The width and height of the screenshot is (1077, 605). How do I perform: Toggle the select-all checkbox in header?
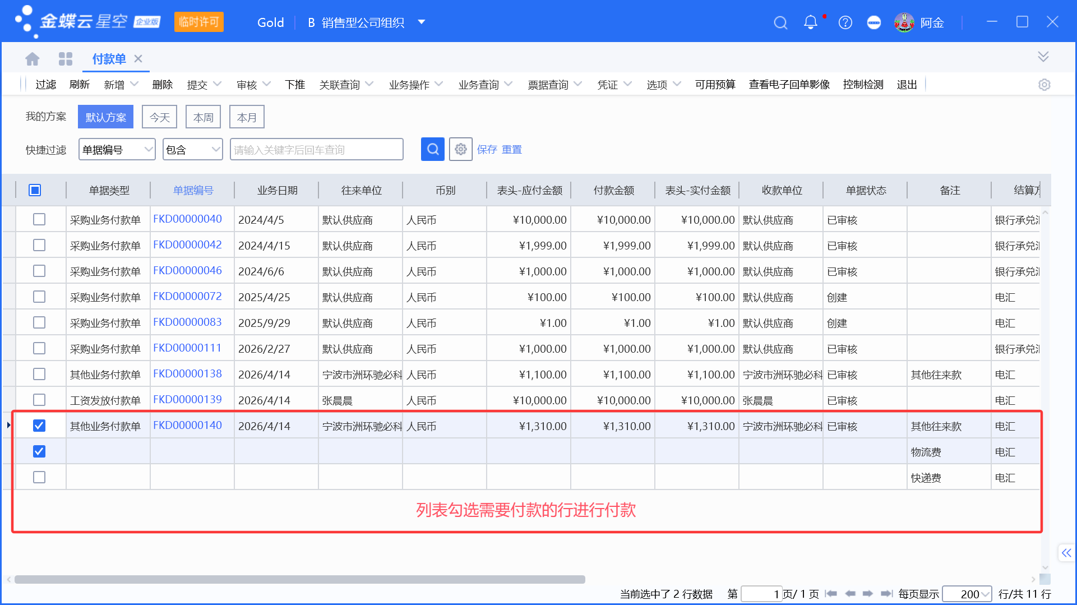point(35,190)
